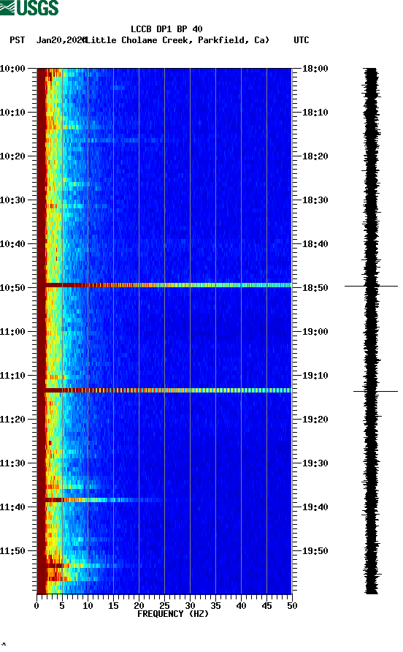Click the 'PST' timezone label
Image resolution: width=403 pixels, height=652 pixels.
[x=17, y=40]
